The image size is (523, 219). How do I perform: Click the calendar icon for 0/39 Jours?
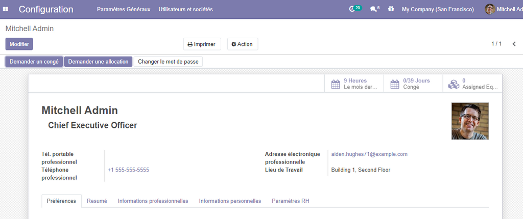[x=394, y=84]
